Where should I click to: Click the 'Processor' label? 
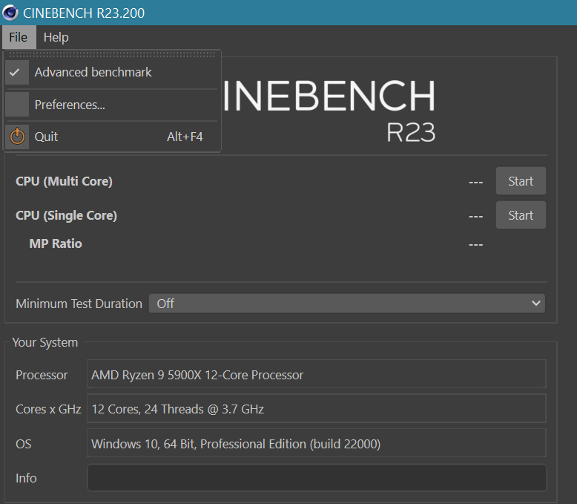coord(42,375)
